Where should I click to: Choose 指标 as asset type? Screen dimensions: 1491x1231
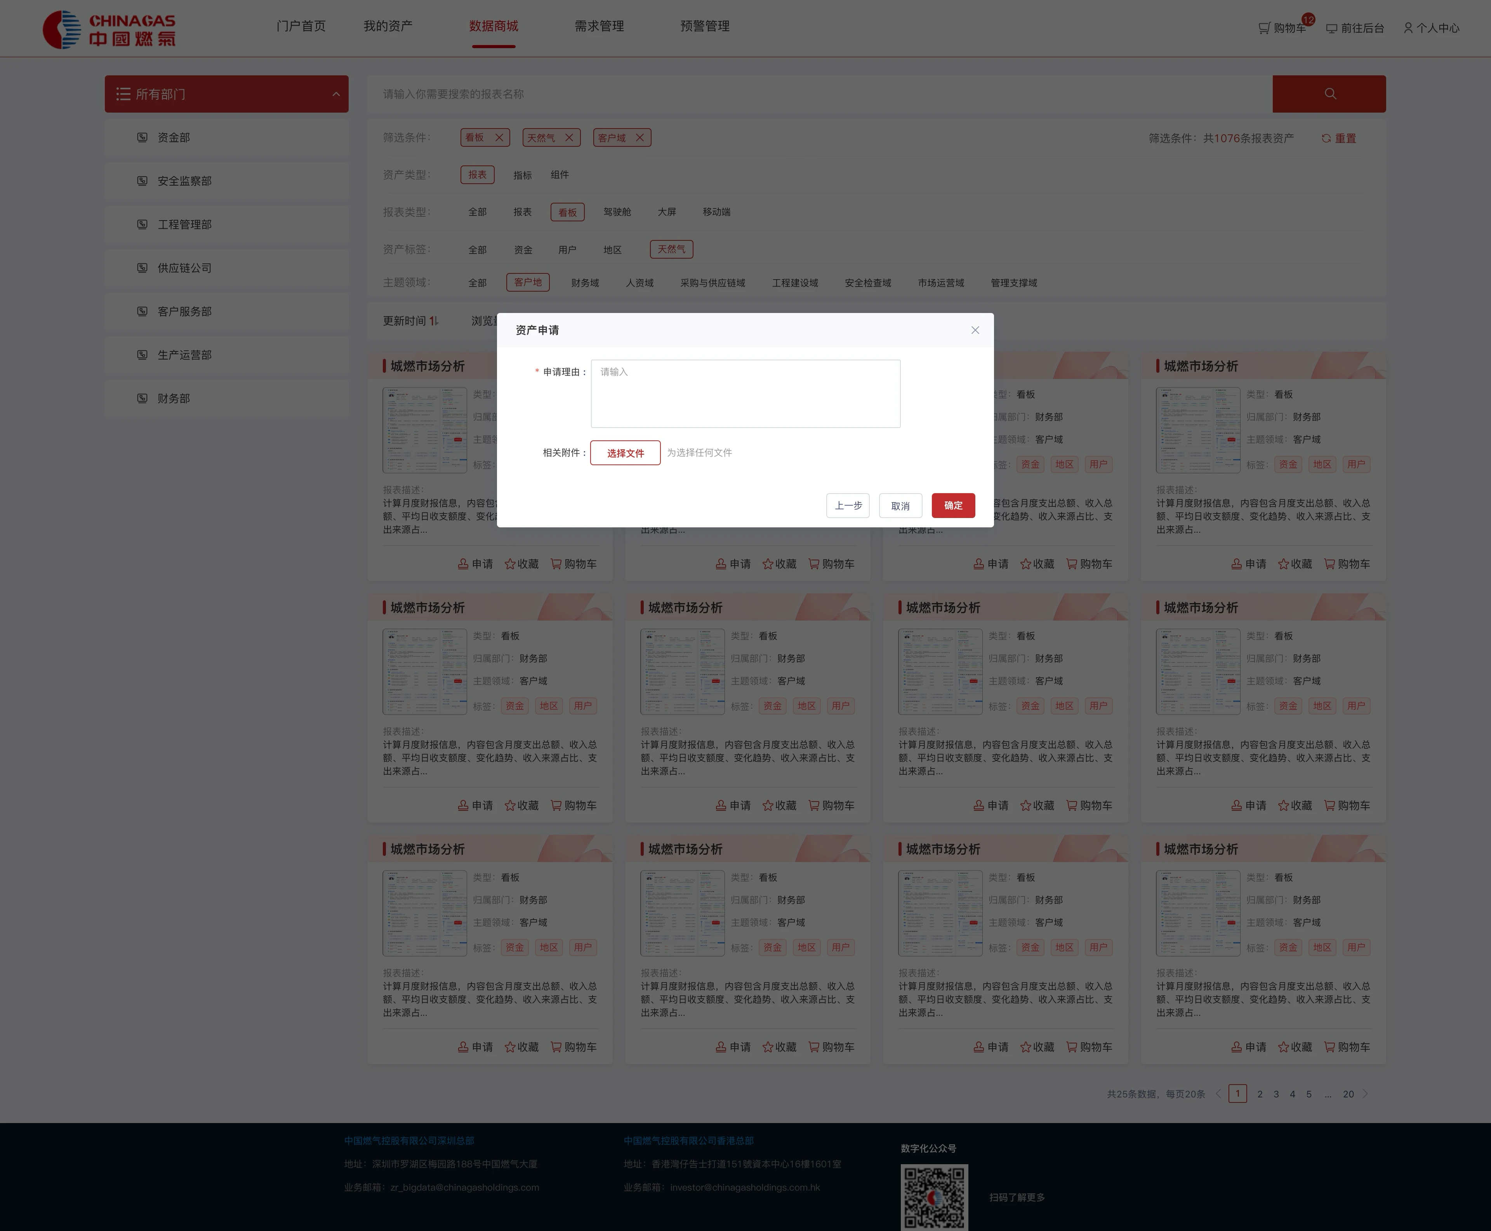pyautogui.click(x=523, y=175)
